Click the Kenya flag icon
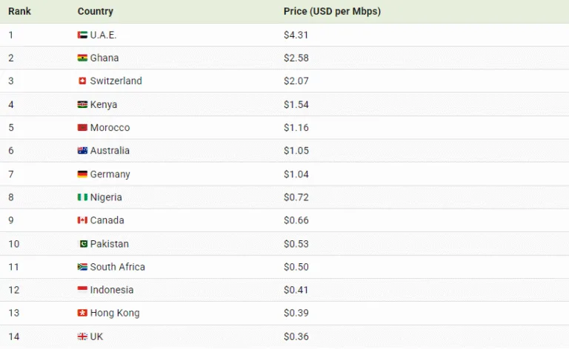The image size is (569, 349). pyautogui.click(x=82, y=104)
